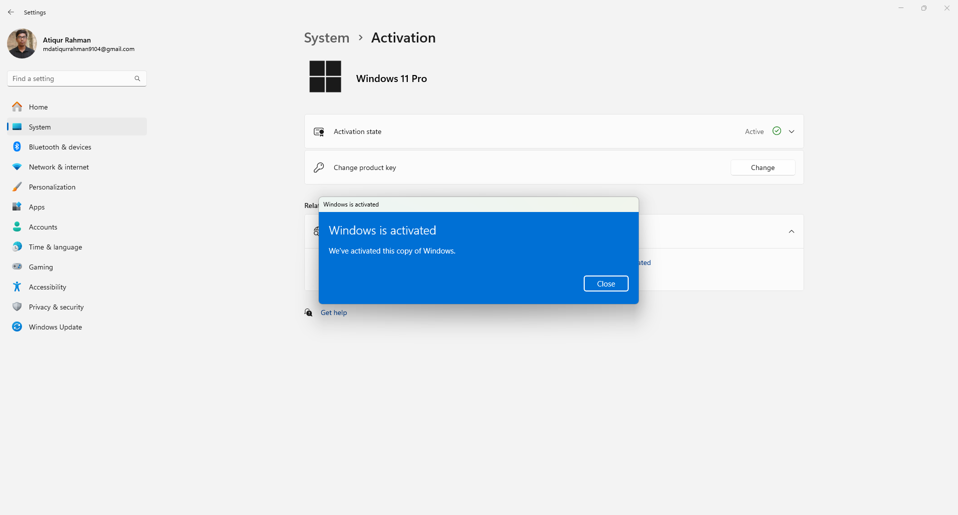Open the Get help link
This screenshot has width=958, height=515.
click(333, 312)
